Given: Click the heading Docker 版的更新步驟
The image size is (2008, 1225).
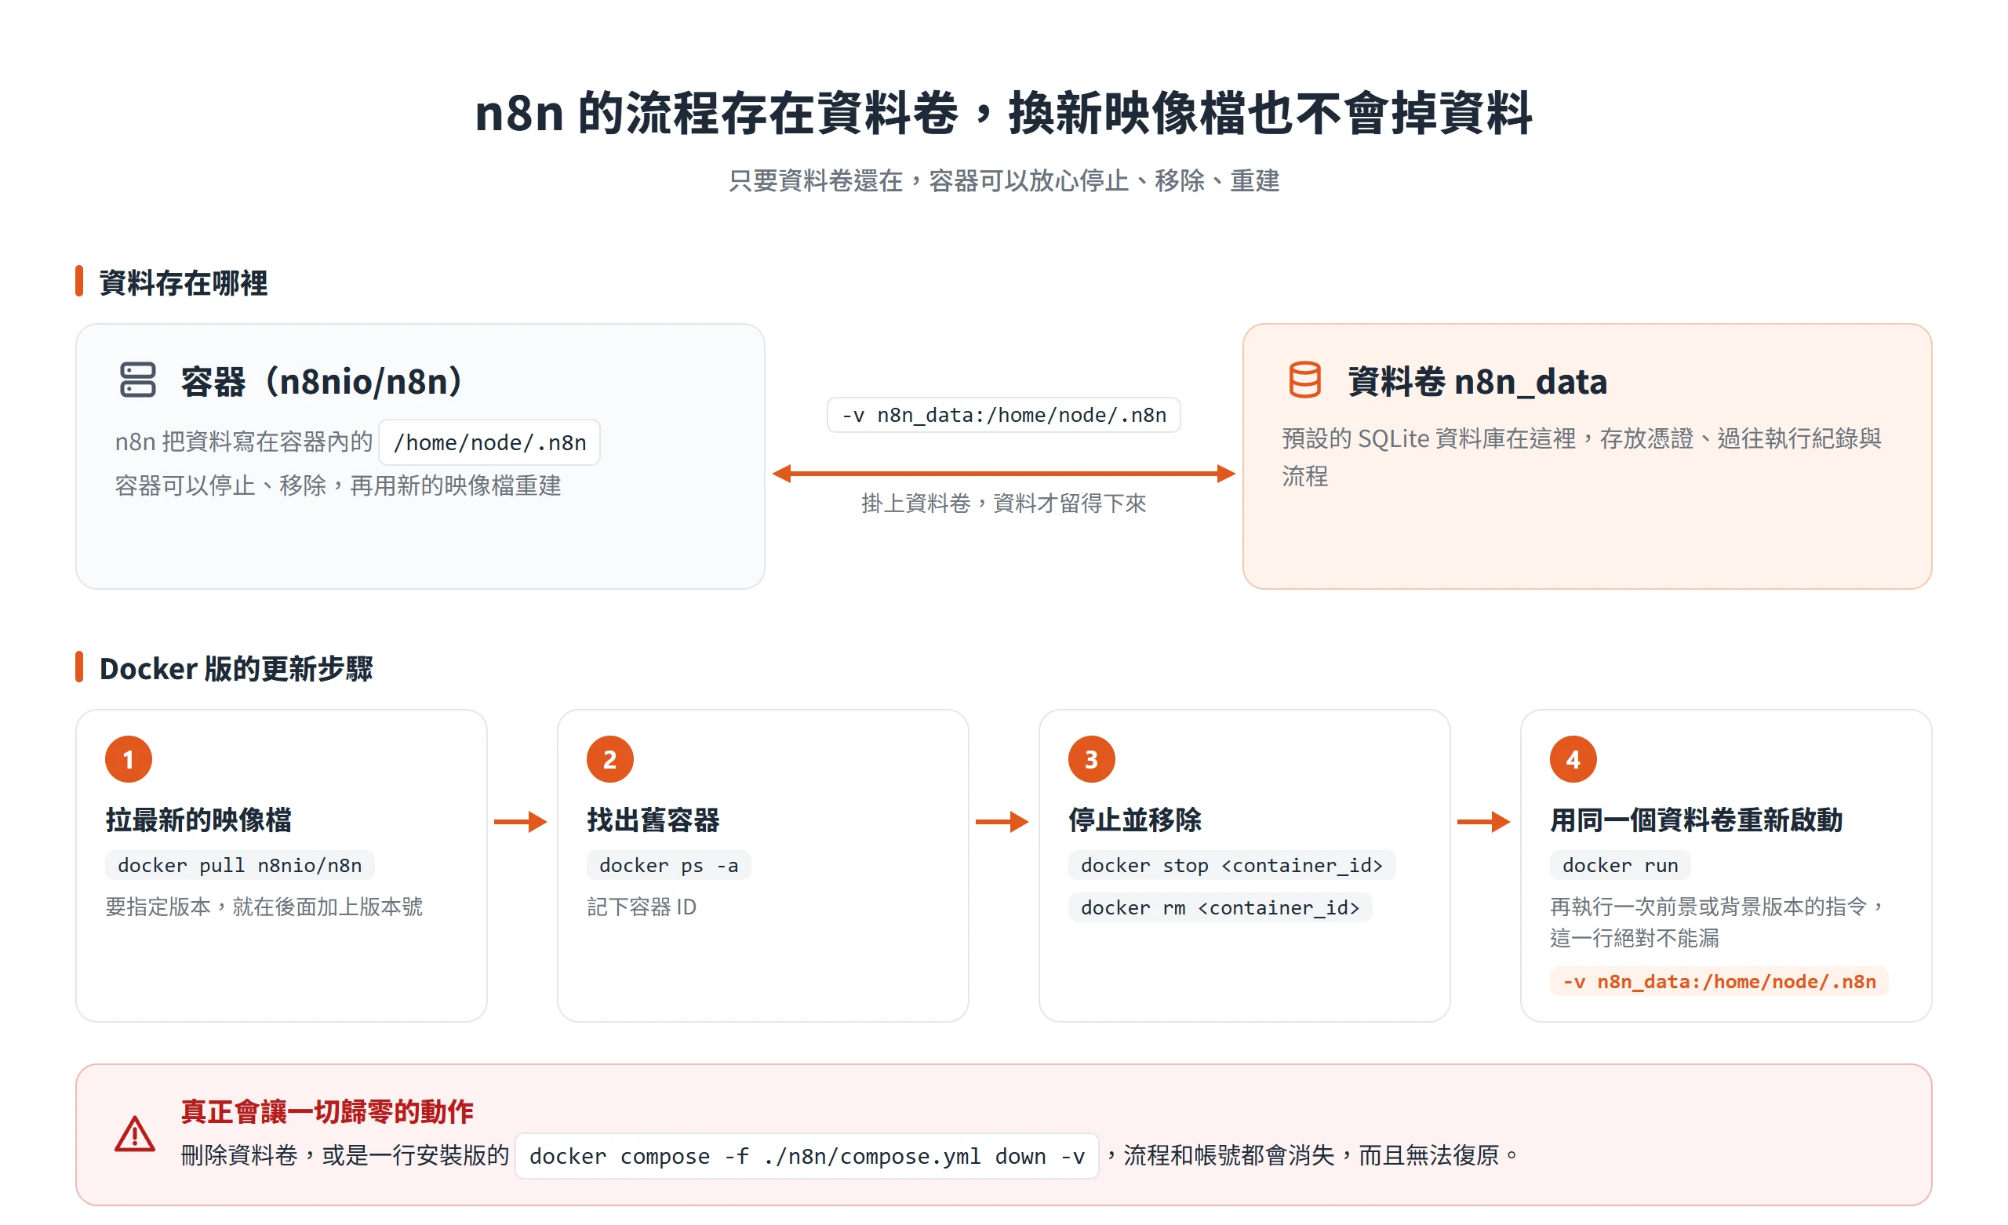Looking at the screenshot, I should point(235,668).
